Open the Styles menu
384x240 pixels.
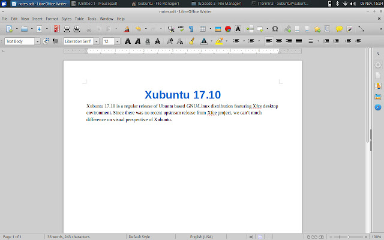pos(66,19)
